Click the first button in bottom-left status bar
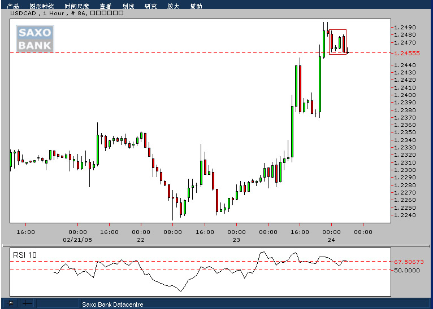Viewport: 433px width, 309px height. 11,304
